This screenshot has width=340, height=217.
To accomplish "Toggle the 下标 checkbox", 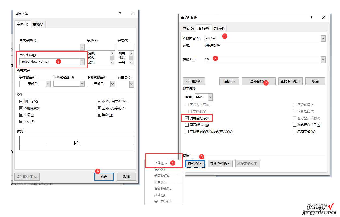I will pos(21,122).
